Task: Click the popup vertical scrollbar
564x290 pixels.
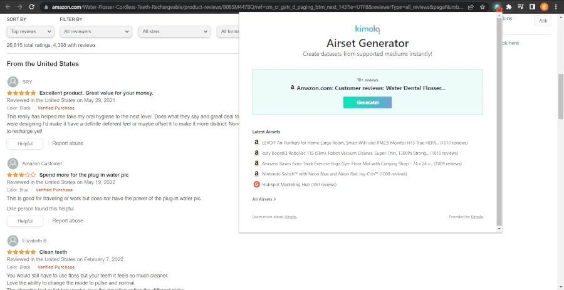Action: [x=499, y=121]
